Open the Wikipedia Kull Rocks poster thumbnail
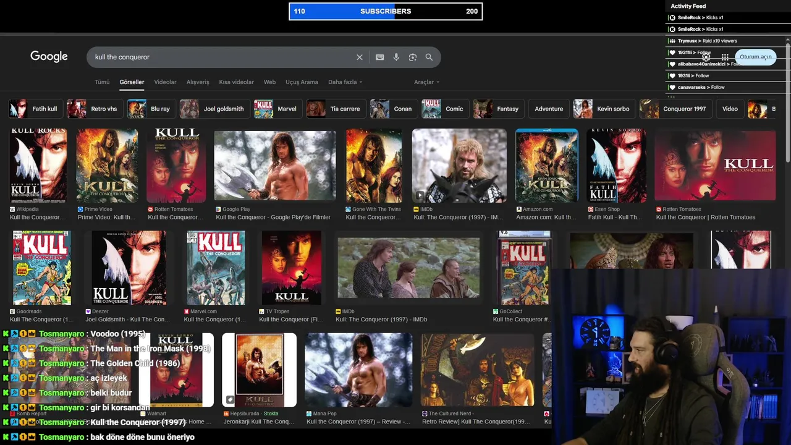Viewport: 791px width, 445px height. pos(38,165)
